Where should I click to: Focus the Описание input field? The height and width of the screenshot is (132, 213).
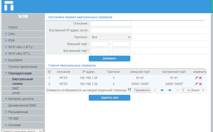tap(111, 24)
